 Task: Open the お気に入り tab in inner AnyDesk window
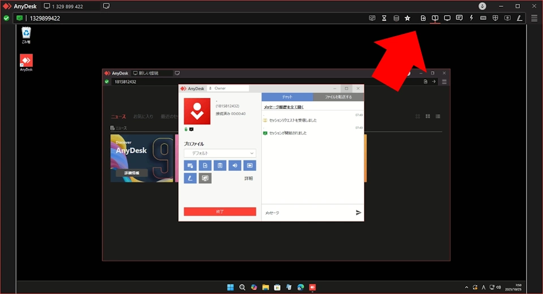143,116
